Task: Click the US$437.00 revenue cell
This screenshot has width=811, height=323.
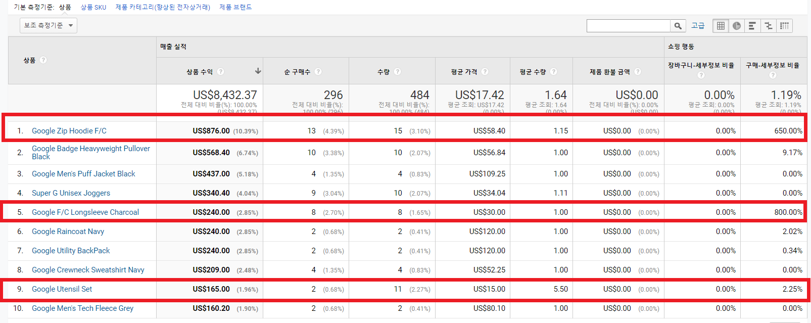Action: pos(211,174)
